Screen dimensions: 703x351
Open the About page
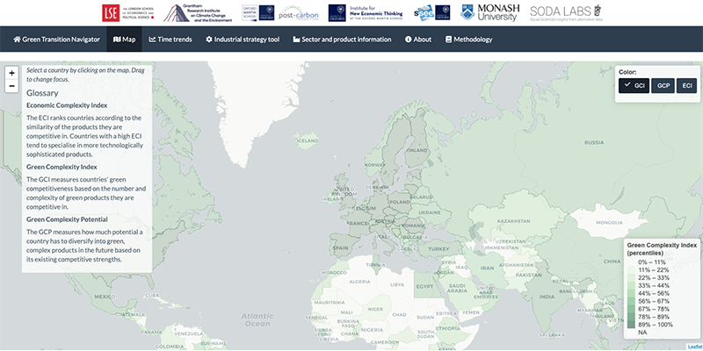point(417,39)
